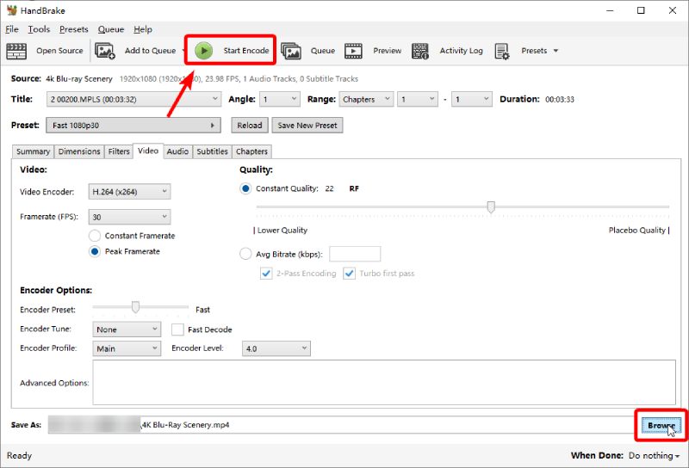Click the Lower Quality label
The width and height of the screenshot is (689, 468).
282,231
